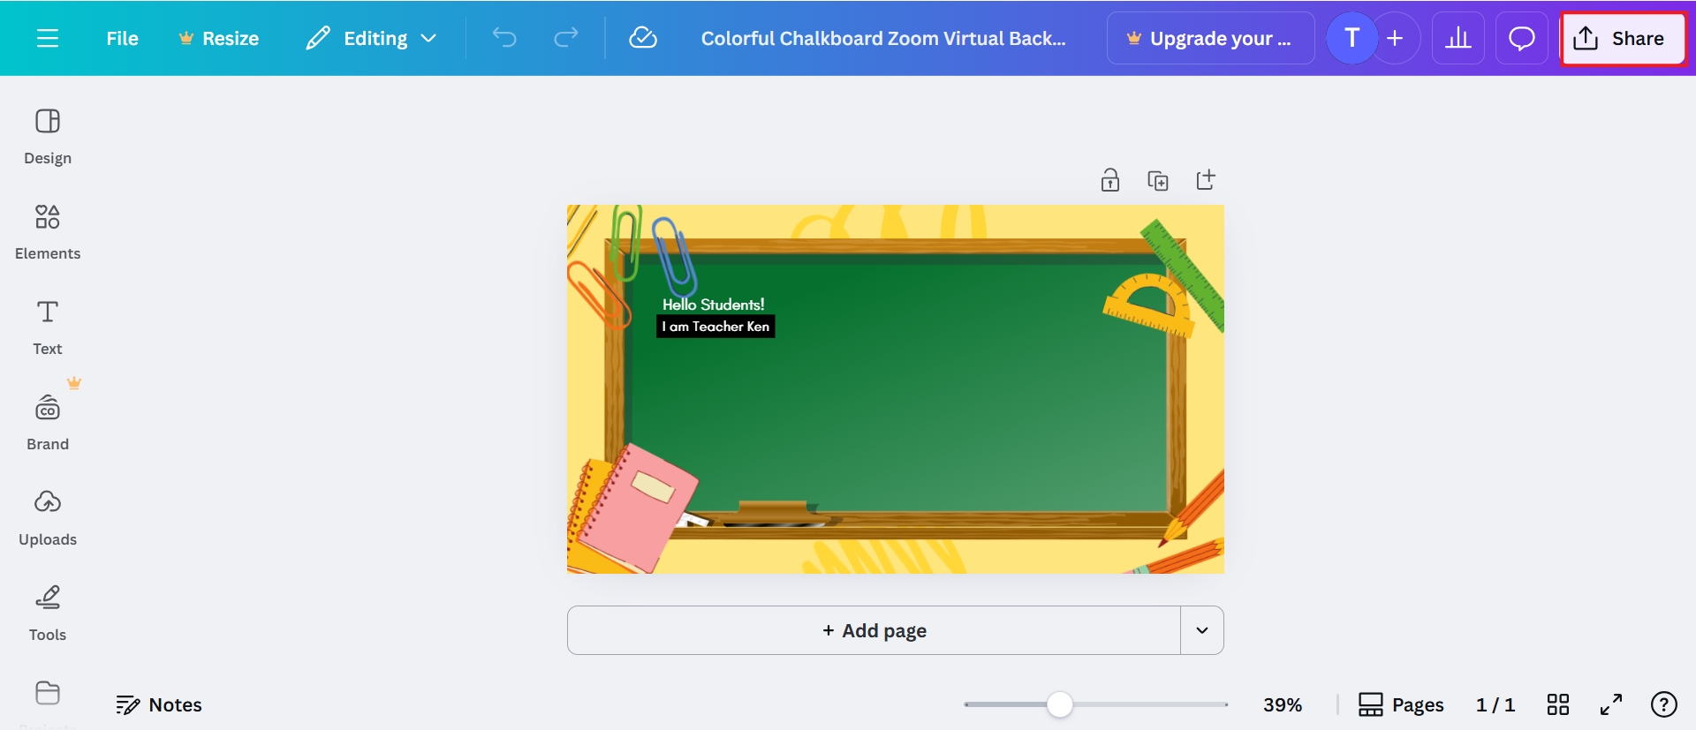Viewport: 1696px width, 730px height.
Task: Open the File menu
Action: coord(122,38)
